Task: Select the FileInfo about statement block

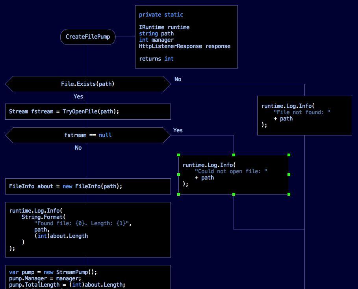Action: point(88,186)
